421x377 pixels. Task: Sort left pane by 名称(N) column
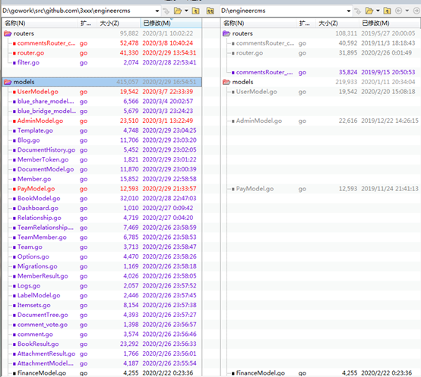[40, 23]
